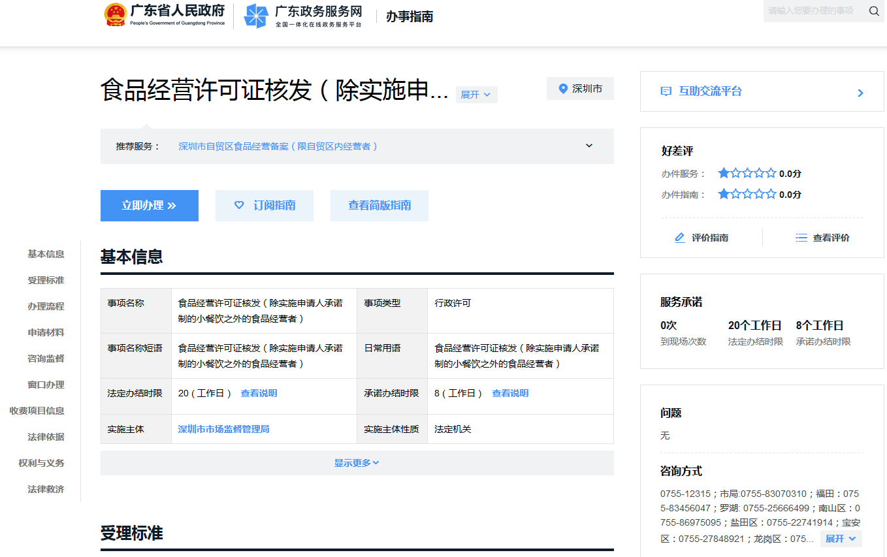The height and width of the screenshot is (557, 887).
Task: Click the arrow on 互助交流平台 panel
Action: tap(860, 93)
